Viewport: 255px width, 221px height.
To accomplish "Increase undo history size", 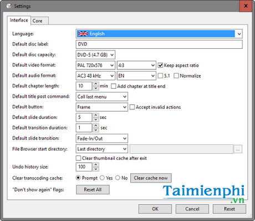I will [96, 165].
